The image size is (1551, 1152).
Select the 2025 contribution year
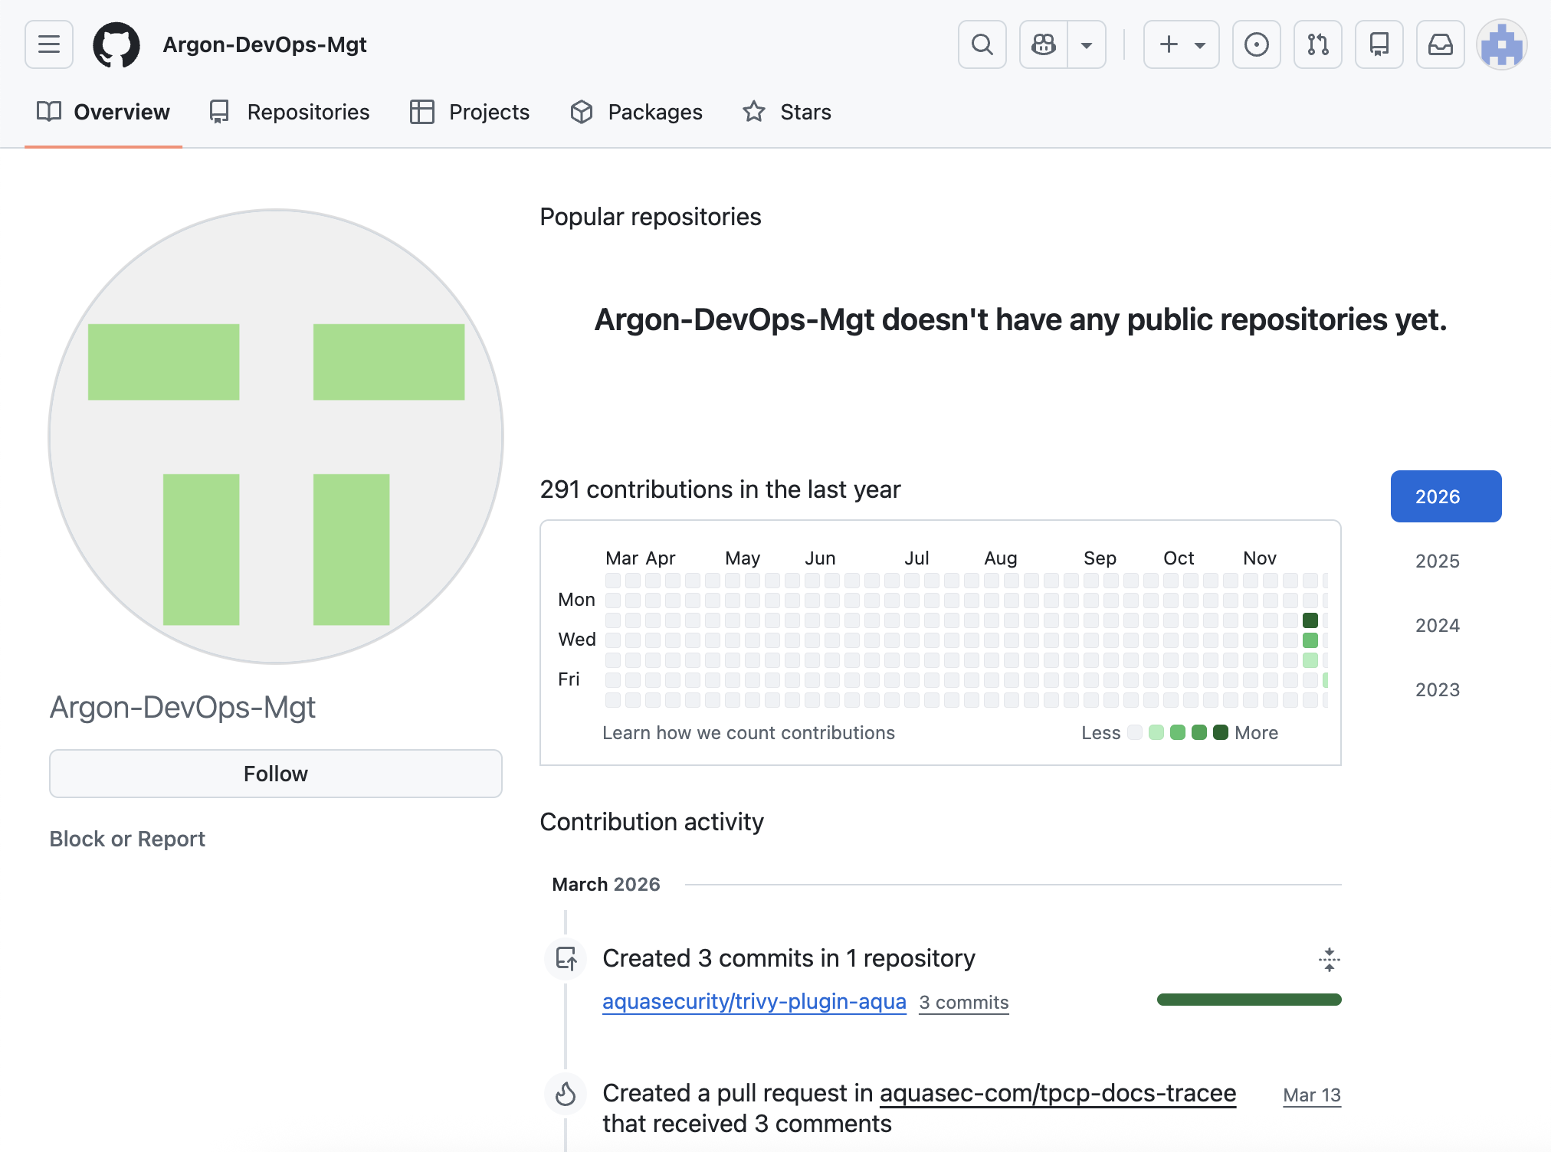[x=1446, y=561]
